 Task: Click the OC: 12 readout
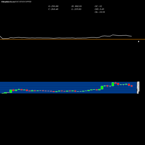click(98, 6)
